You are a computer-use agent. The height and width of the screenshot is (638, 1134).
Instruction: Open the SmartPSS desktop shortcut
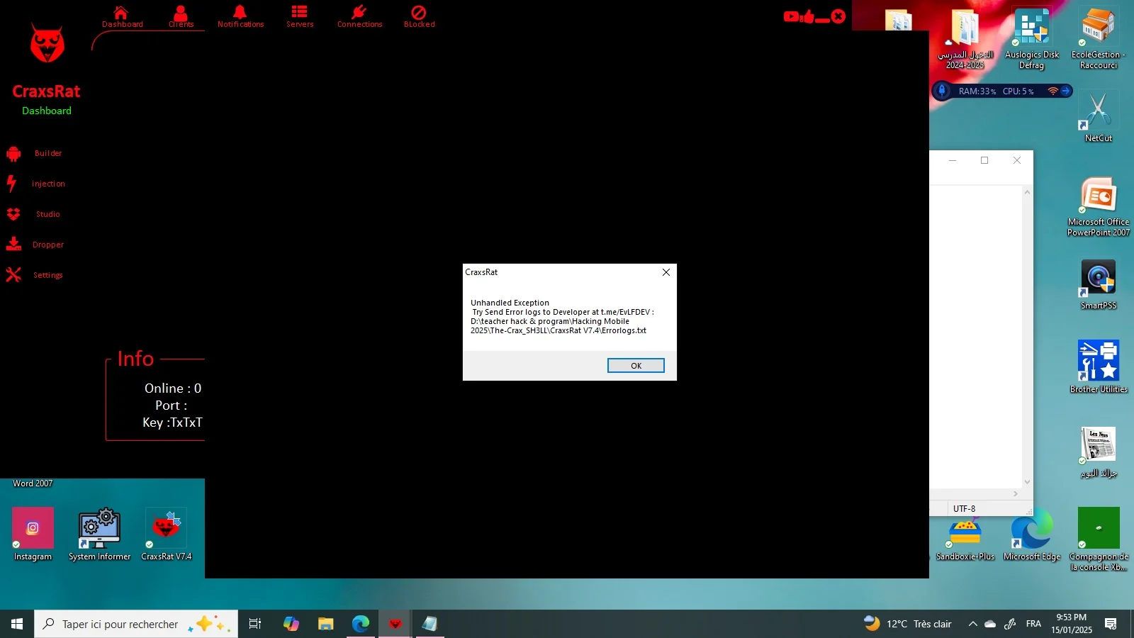pos(1099,284)
